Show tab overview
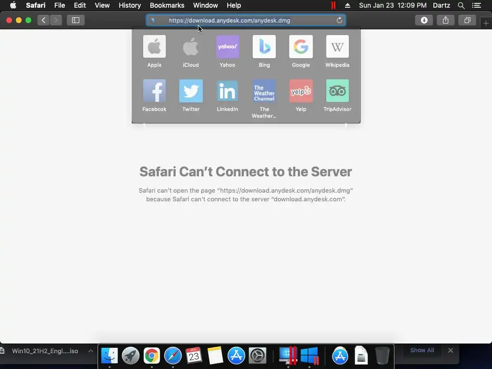Screen dimensions: 492x369 pyautogui.click(x=467, y=20)
